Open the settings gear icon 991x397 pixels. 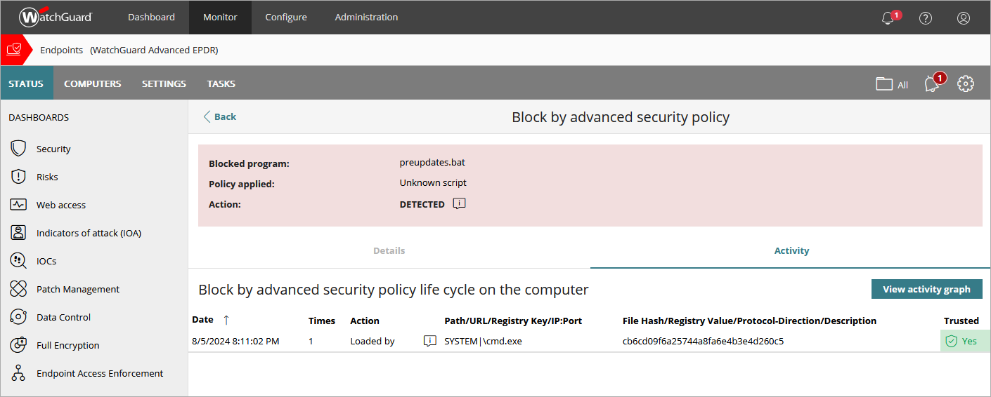point(966,83)
